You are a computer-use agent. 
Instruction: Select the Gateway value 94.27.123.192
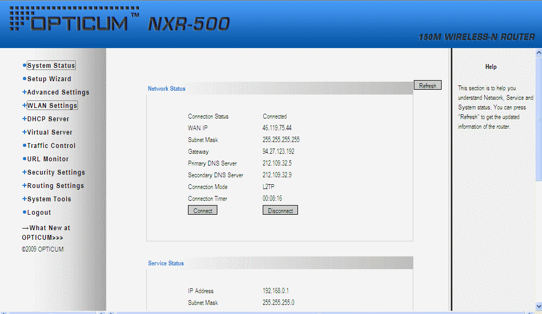coord(278,152)
